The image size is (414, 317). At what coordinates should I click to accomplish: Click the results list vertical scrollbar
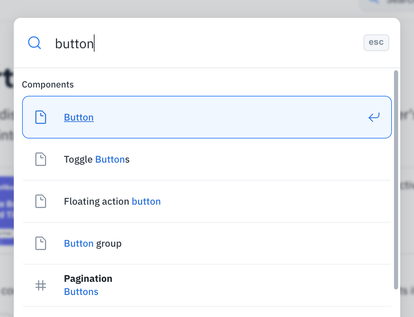tap(396, 179)
